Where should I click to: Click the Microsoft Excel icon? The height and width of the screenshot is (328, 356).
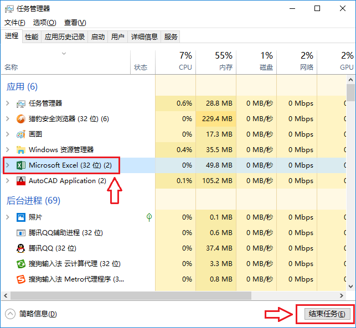click(21, 165)
